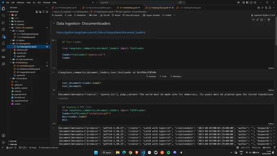This screenshot has height=156, width=277.
Task: Click Go Live in status bar
Action: point(256,147)
